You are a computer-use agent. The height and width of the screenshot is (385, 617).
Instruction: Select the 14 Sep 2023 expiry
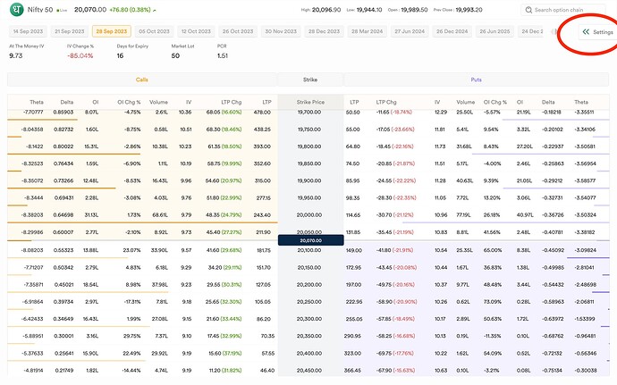click(x=28, y=31)
